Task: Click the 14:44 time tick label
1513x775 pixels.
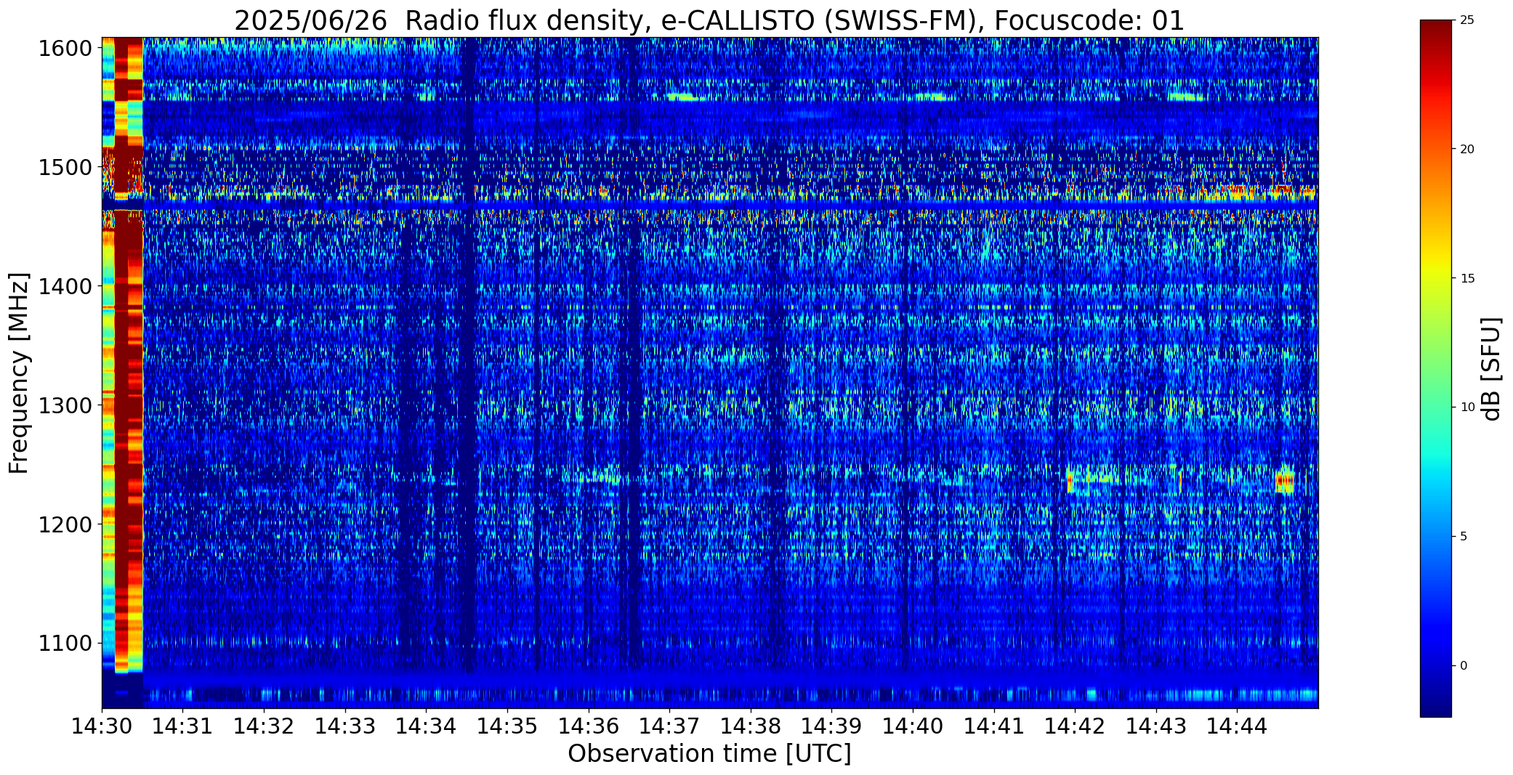Action: pyautogui.click(x=1238, y=726)
